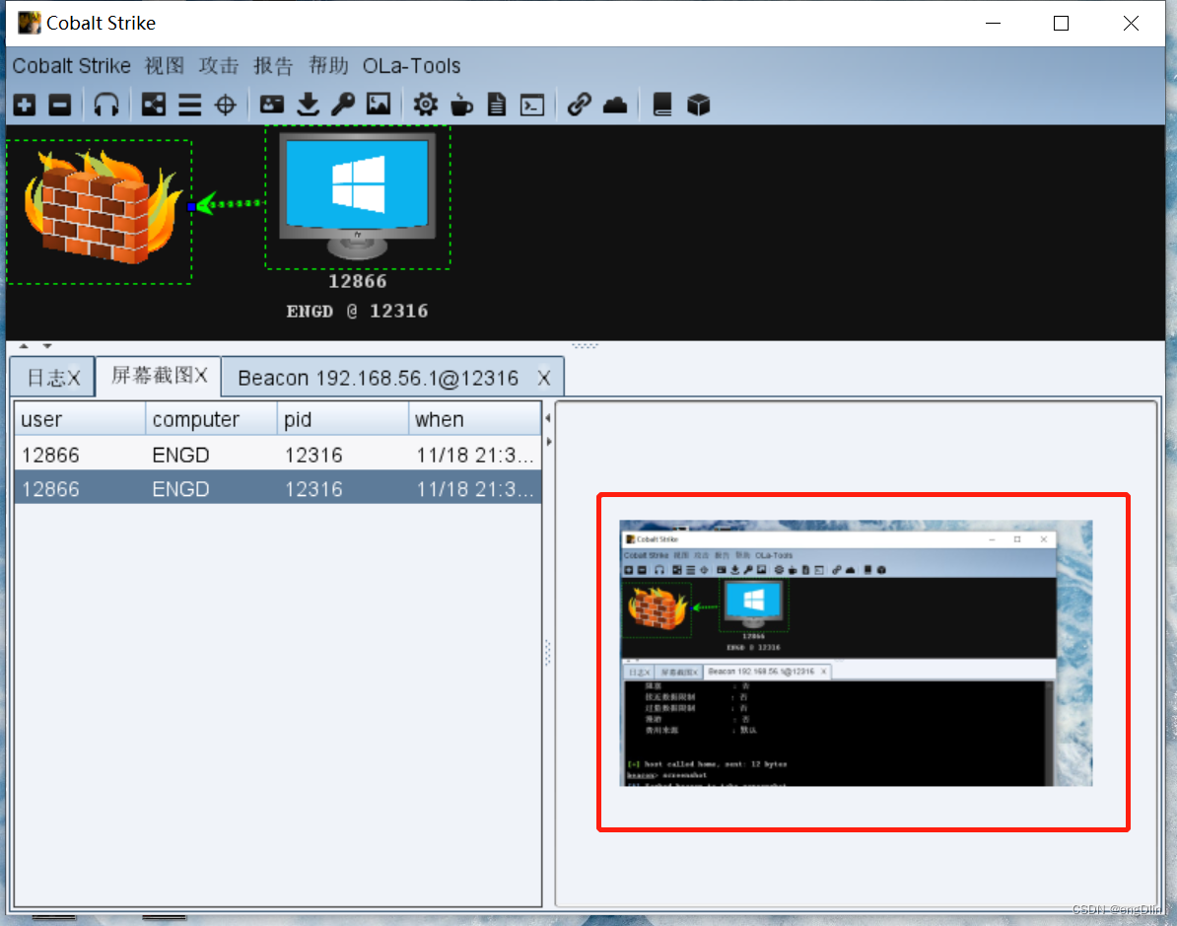1177x926 pixels.
Task: Open the 视图 menu
Action: (x=165, y=66)
